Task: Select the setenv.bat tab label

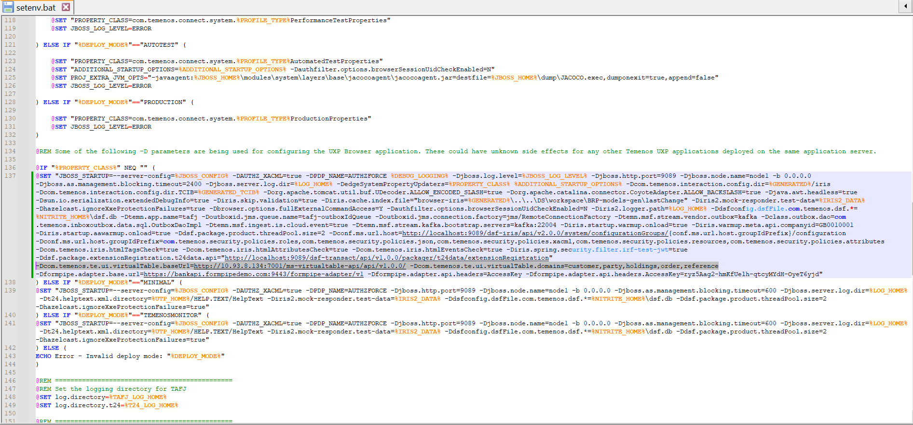Action: click(x=36, y=8)
